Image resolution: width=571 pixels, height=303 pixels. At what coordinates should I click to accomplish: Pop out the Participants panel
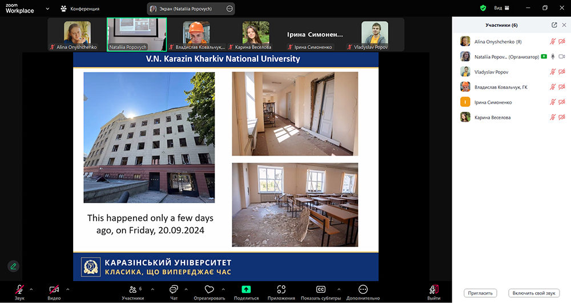coord(554,25)
